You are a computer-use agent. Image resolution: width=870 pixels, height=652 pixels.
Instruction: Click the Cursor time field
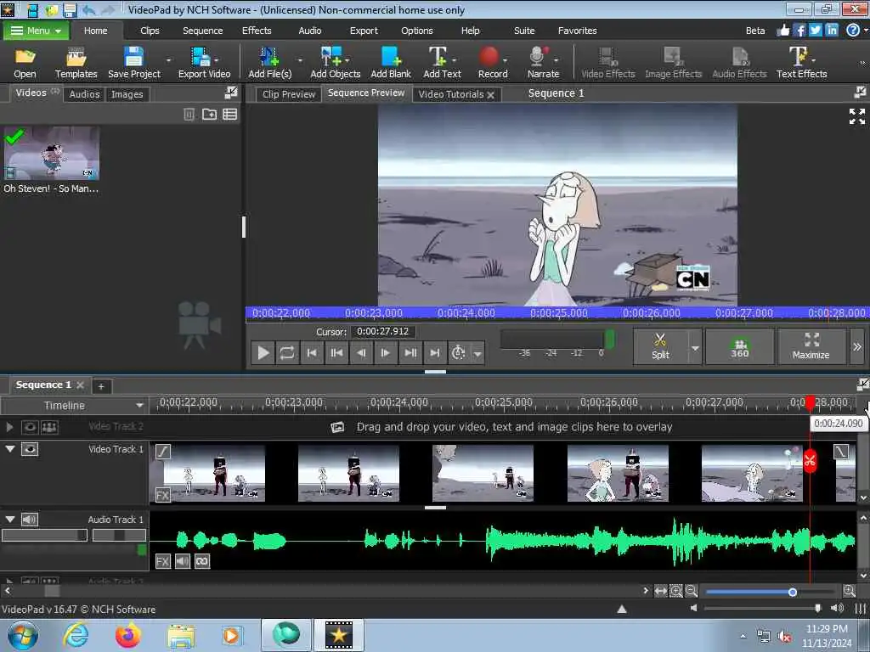(383, 332)
